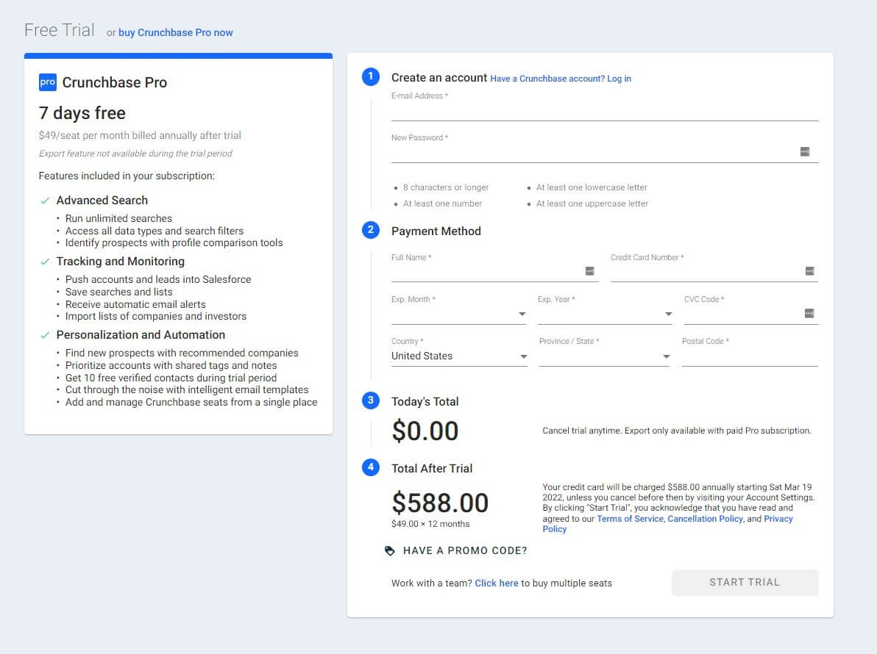This screenshot has height=654, width=877.
Task: Click the masked-text icon in CVC Code field
Action: (811, 312)
